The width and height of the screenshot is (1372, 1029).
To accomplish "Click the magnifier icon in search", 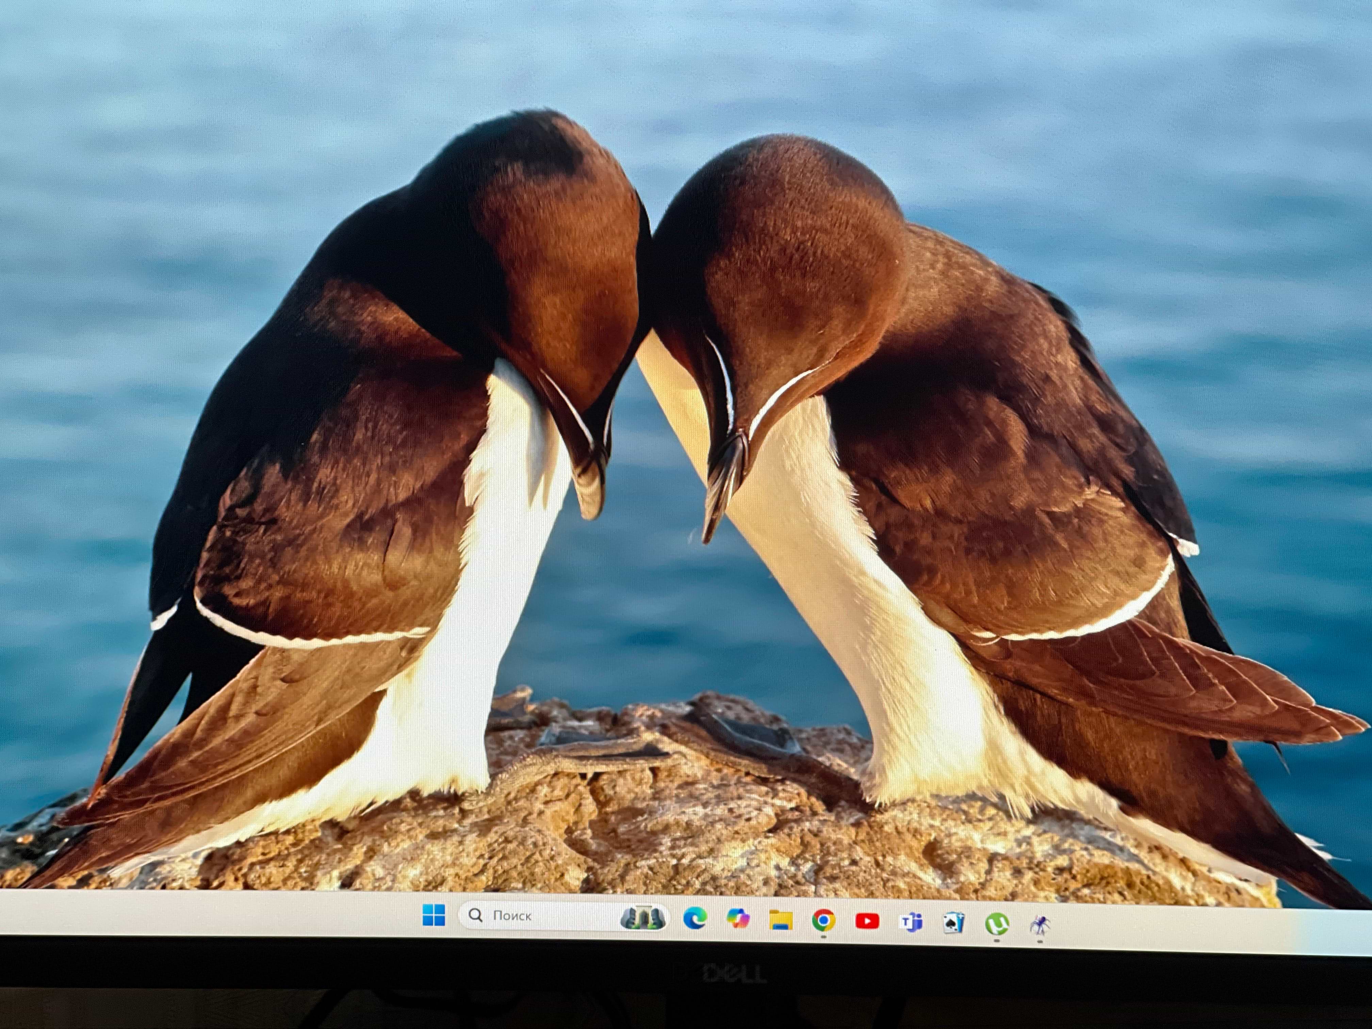I will (x=476, y=915).
